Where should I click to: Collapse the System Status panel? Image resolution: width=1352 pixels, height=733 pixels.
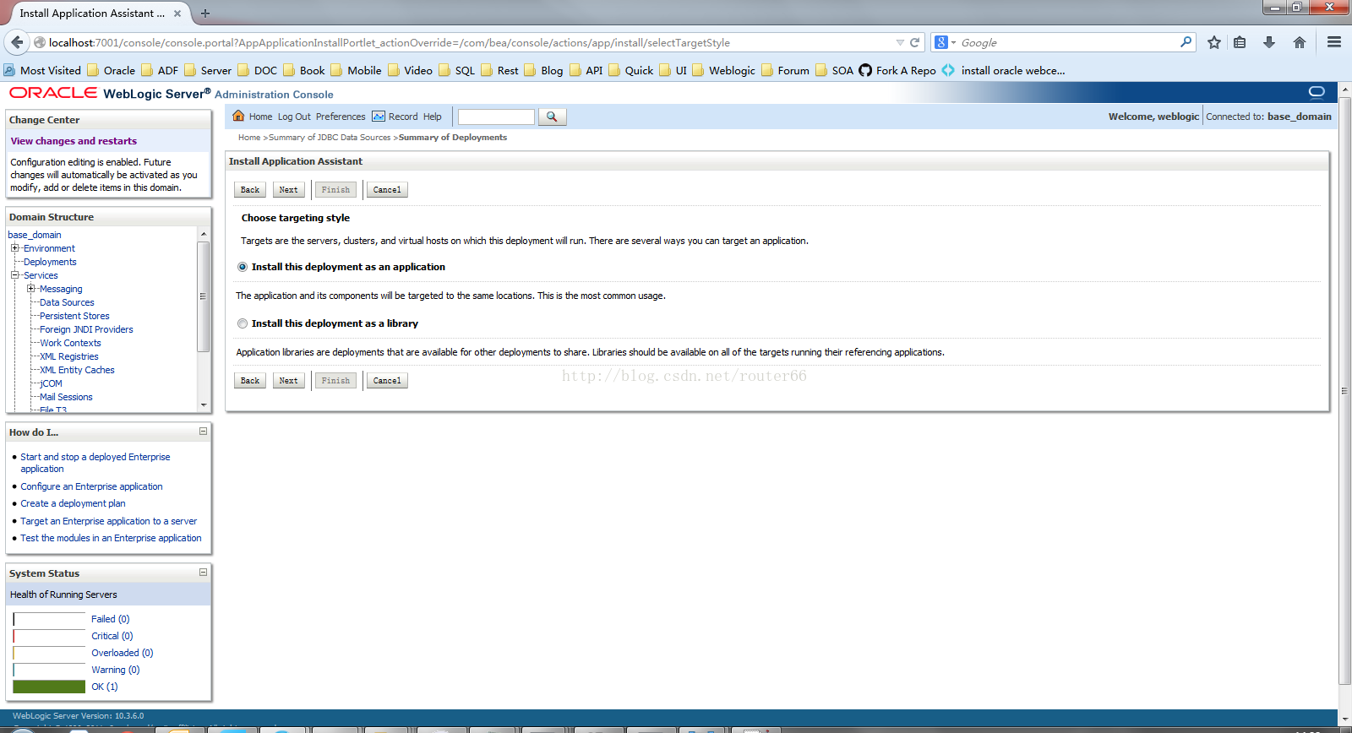click(x=203, y=573)
